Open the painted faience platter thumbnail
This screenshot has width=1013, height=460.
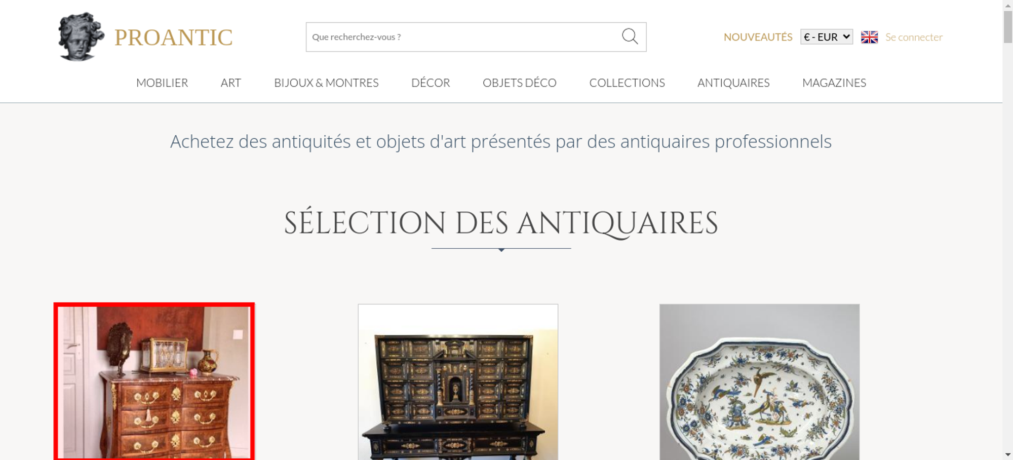[x=759, y=382]
